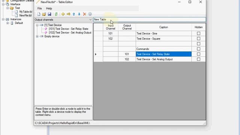Click the Interface node icon
This screenshot has height=135, width=240.
[x=7, y=4]
